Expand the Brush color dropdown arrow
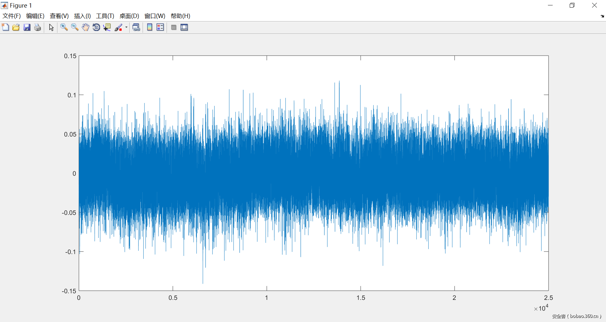606x322 pixels. tap(126, 27)
